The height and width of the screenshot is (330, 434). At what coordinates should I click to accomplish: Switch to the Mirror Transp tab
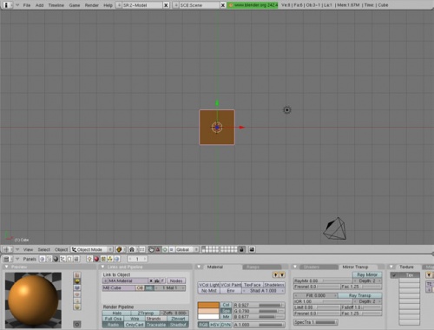click(x=355, y=267)
